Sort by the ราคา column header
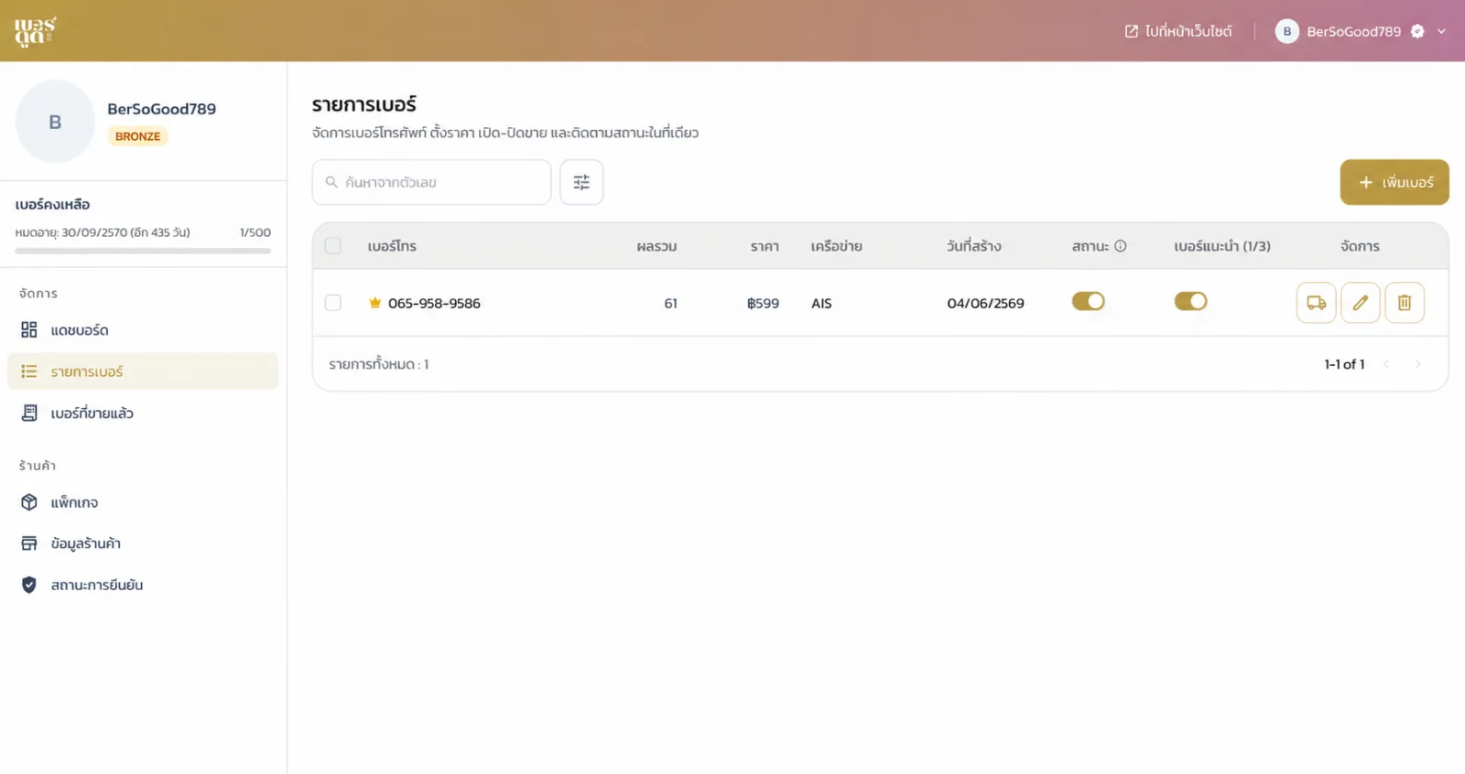The width and height of the screenshot is (1465, 774). tap(765, 246)
